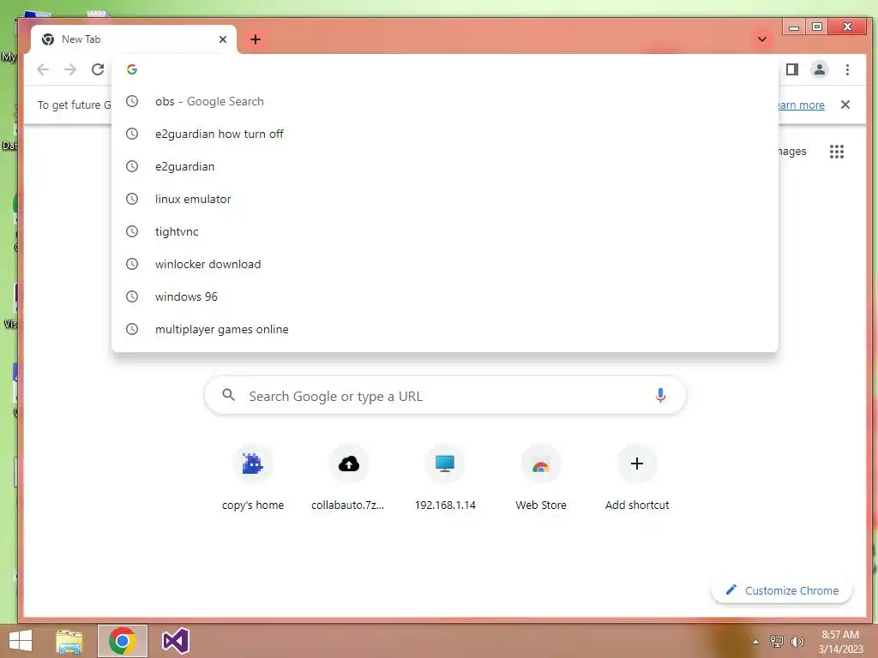878x658 pixels.
Task: Open Visual Studio from taskbar
Action: [x=175, y=641]
